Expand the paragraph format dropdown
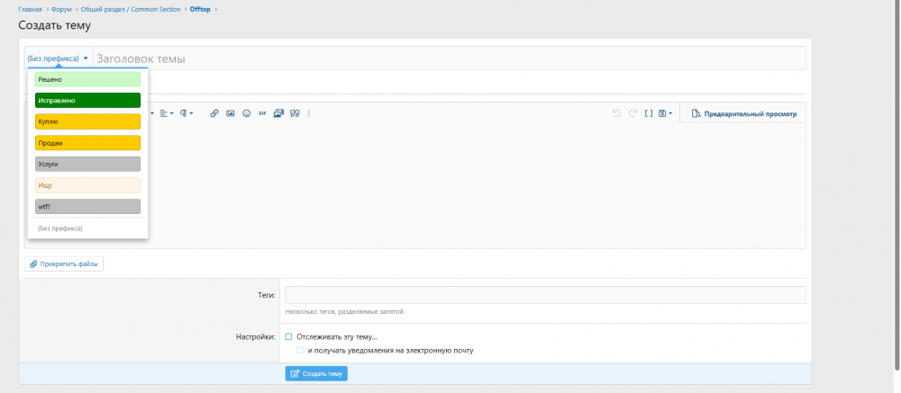The width and height of the screenshot is (901, 393). 187,113
